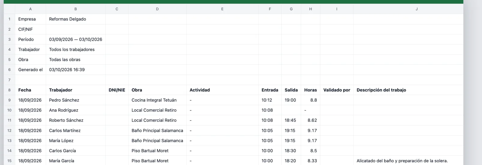Click the '8.62' hours cell

click(x=311, y=120)
